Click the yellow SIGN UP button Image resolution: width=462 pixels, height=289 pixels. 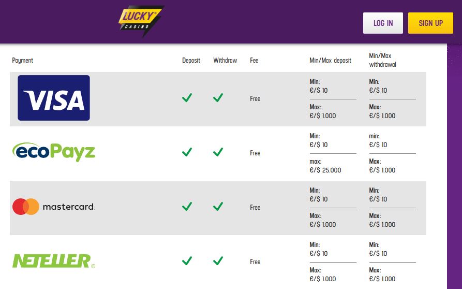pyautogui.click(x=431, y=23)
